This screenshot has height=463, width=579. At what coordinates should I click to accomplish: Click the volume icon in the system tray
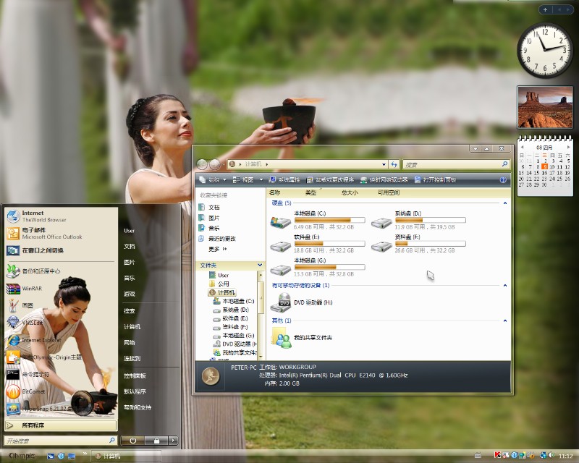tap(551, 456)
